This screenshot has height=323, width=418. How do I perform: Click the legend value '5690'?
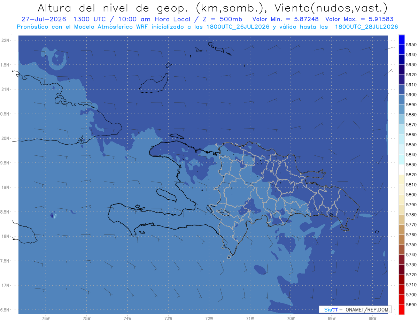(x=411, y=305)
